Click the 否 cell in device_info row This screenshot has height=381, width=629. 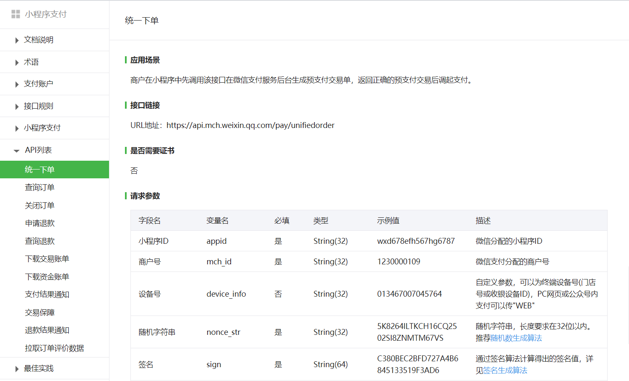(278, 294)
